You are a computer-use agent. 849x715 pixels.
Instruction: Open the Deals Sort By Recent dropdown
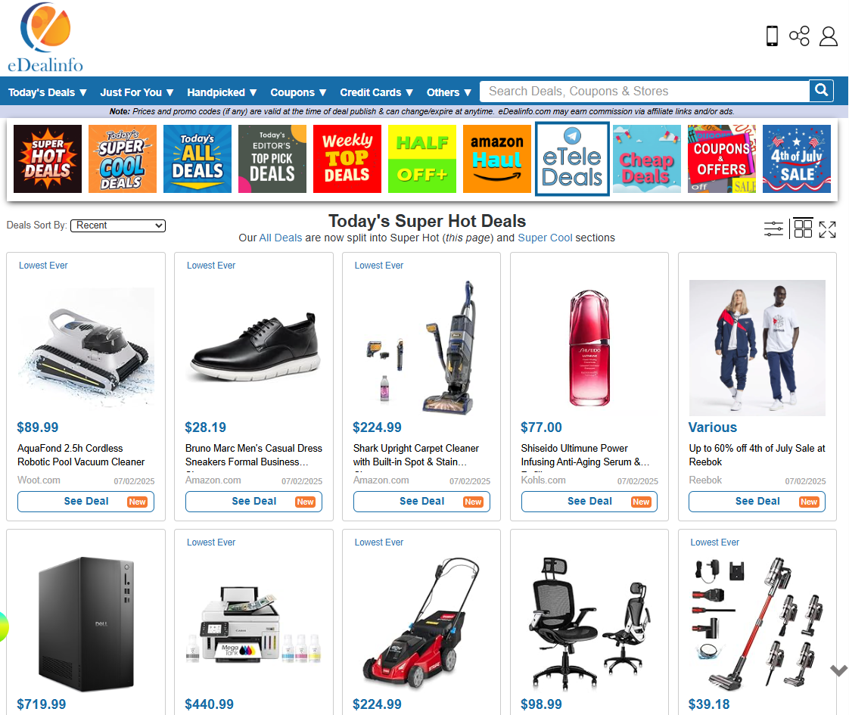click(118, 225)
